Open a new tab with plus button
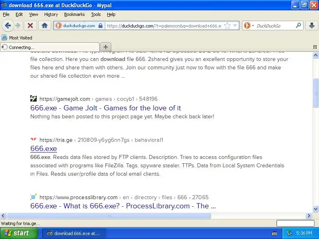 point(106,47)
